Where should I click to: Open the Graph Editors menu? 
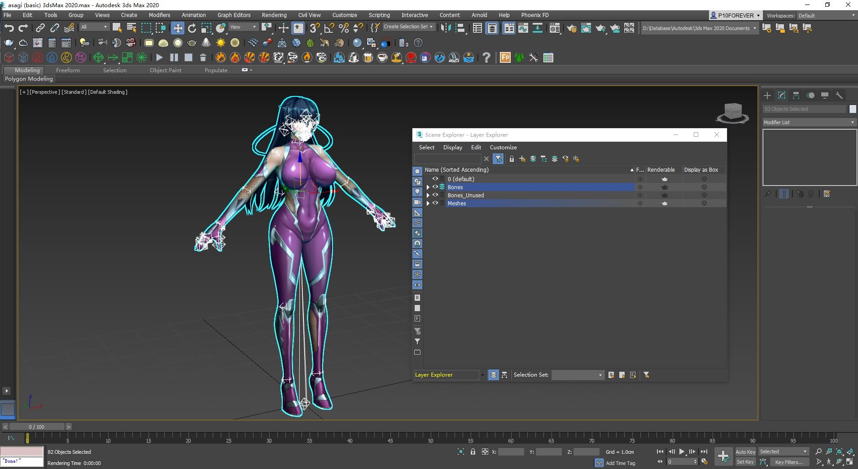tap(234, 15)
